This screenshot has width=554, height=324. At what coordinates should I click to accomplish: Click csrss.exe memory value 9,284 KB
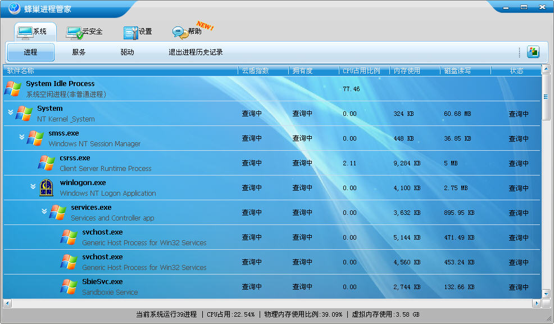pyautogui.click(x=407, y=164)
